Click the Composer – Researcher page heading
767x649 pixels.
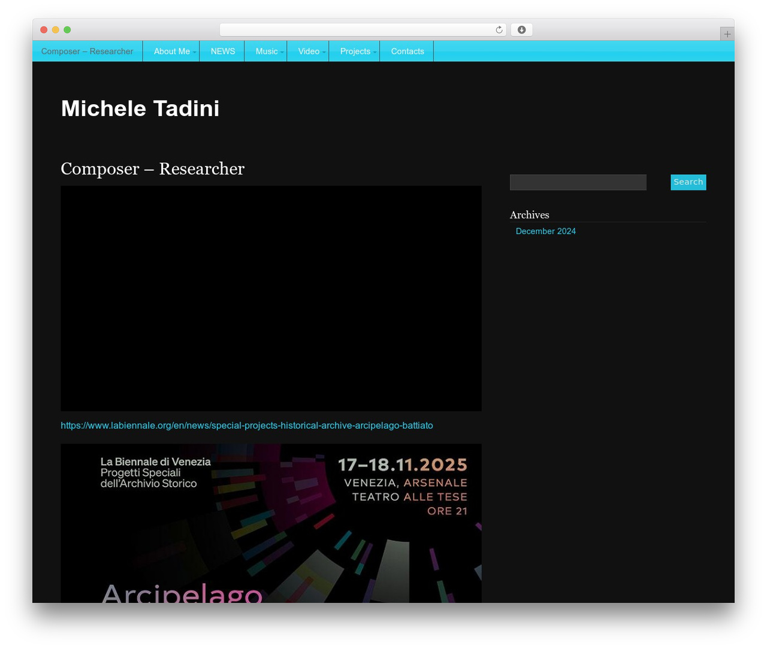tap(153, 169)
